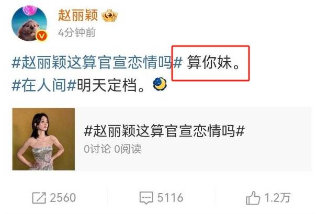The image size is (328, 214).
Task: Click the repost share icon
Action: click(x=39, y=198)
